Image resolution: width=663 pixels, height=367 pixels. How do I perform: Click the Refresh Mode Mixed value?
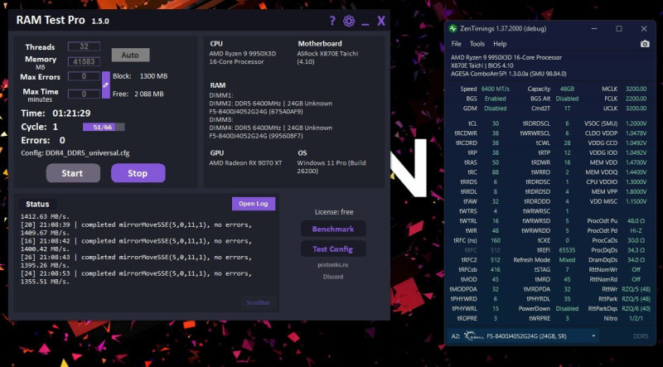tap(567, 260)
